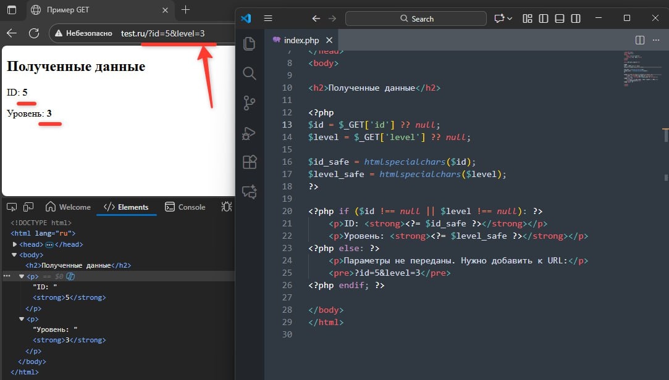Open the Search view in VS Code sidebar
Screen dimensions: 669x380
click(x=249, y=73)
